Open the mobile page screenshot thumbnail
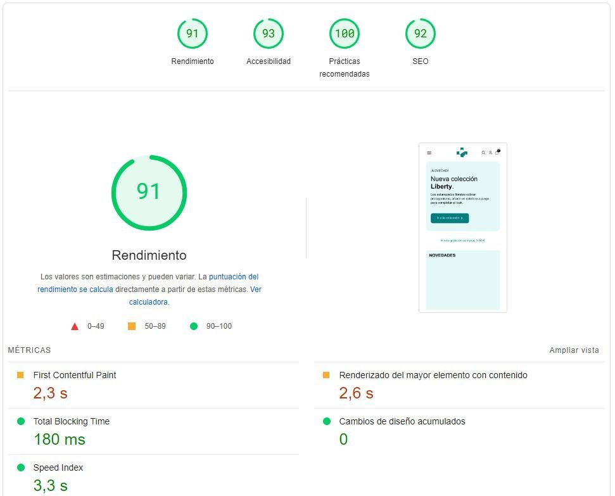Image resolution: width=615 pixels, height=496 pixels. point(463,227)
